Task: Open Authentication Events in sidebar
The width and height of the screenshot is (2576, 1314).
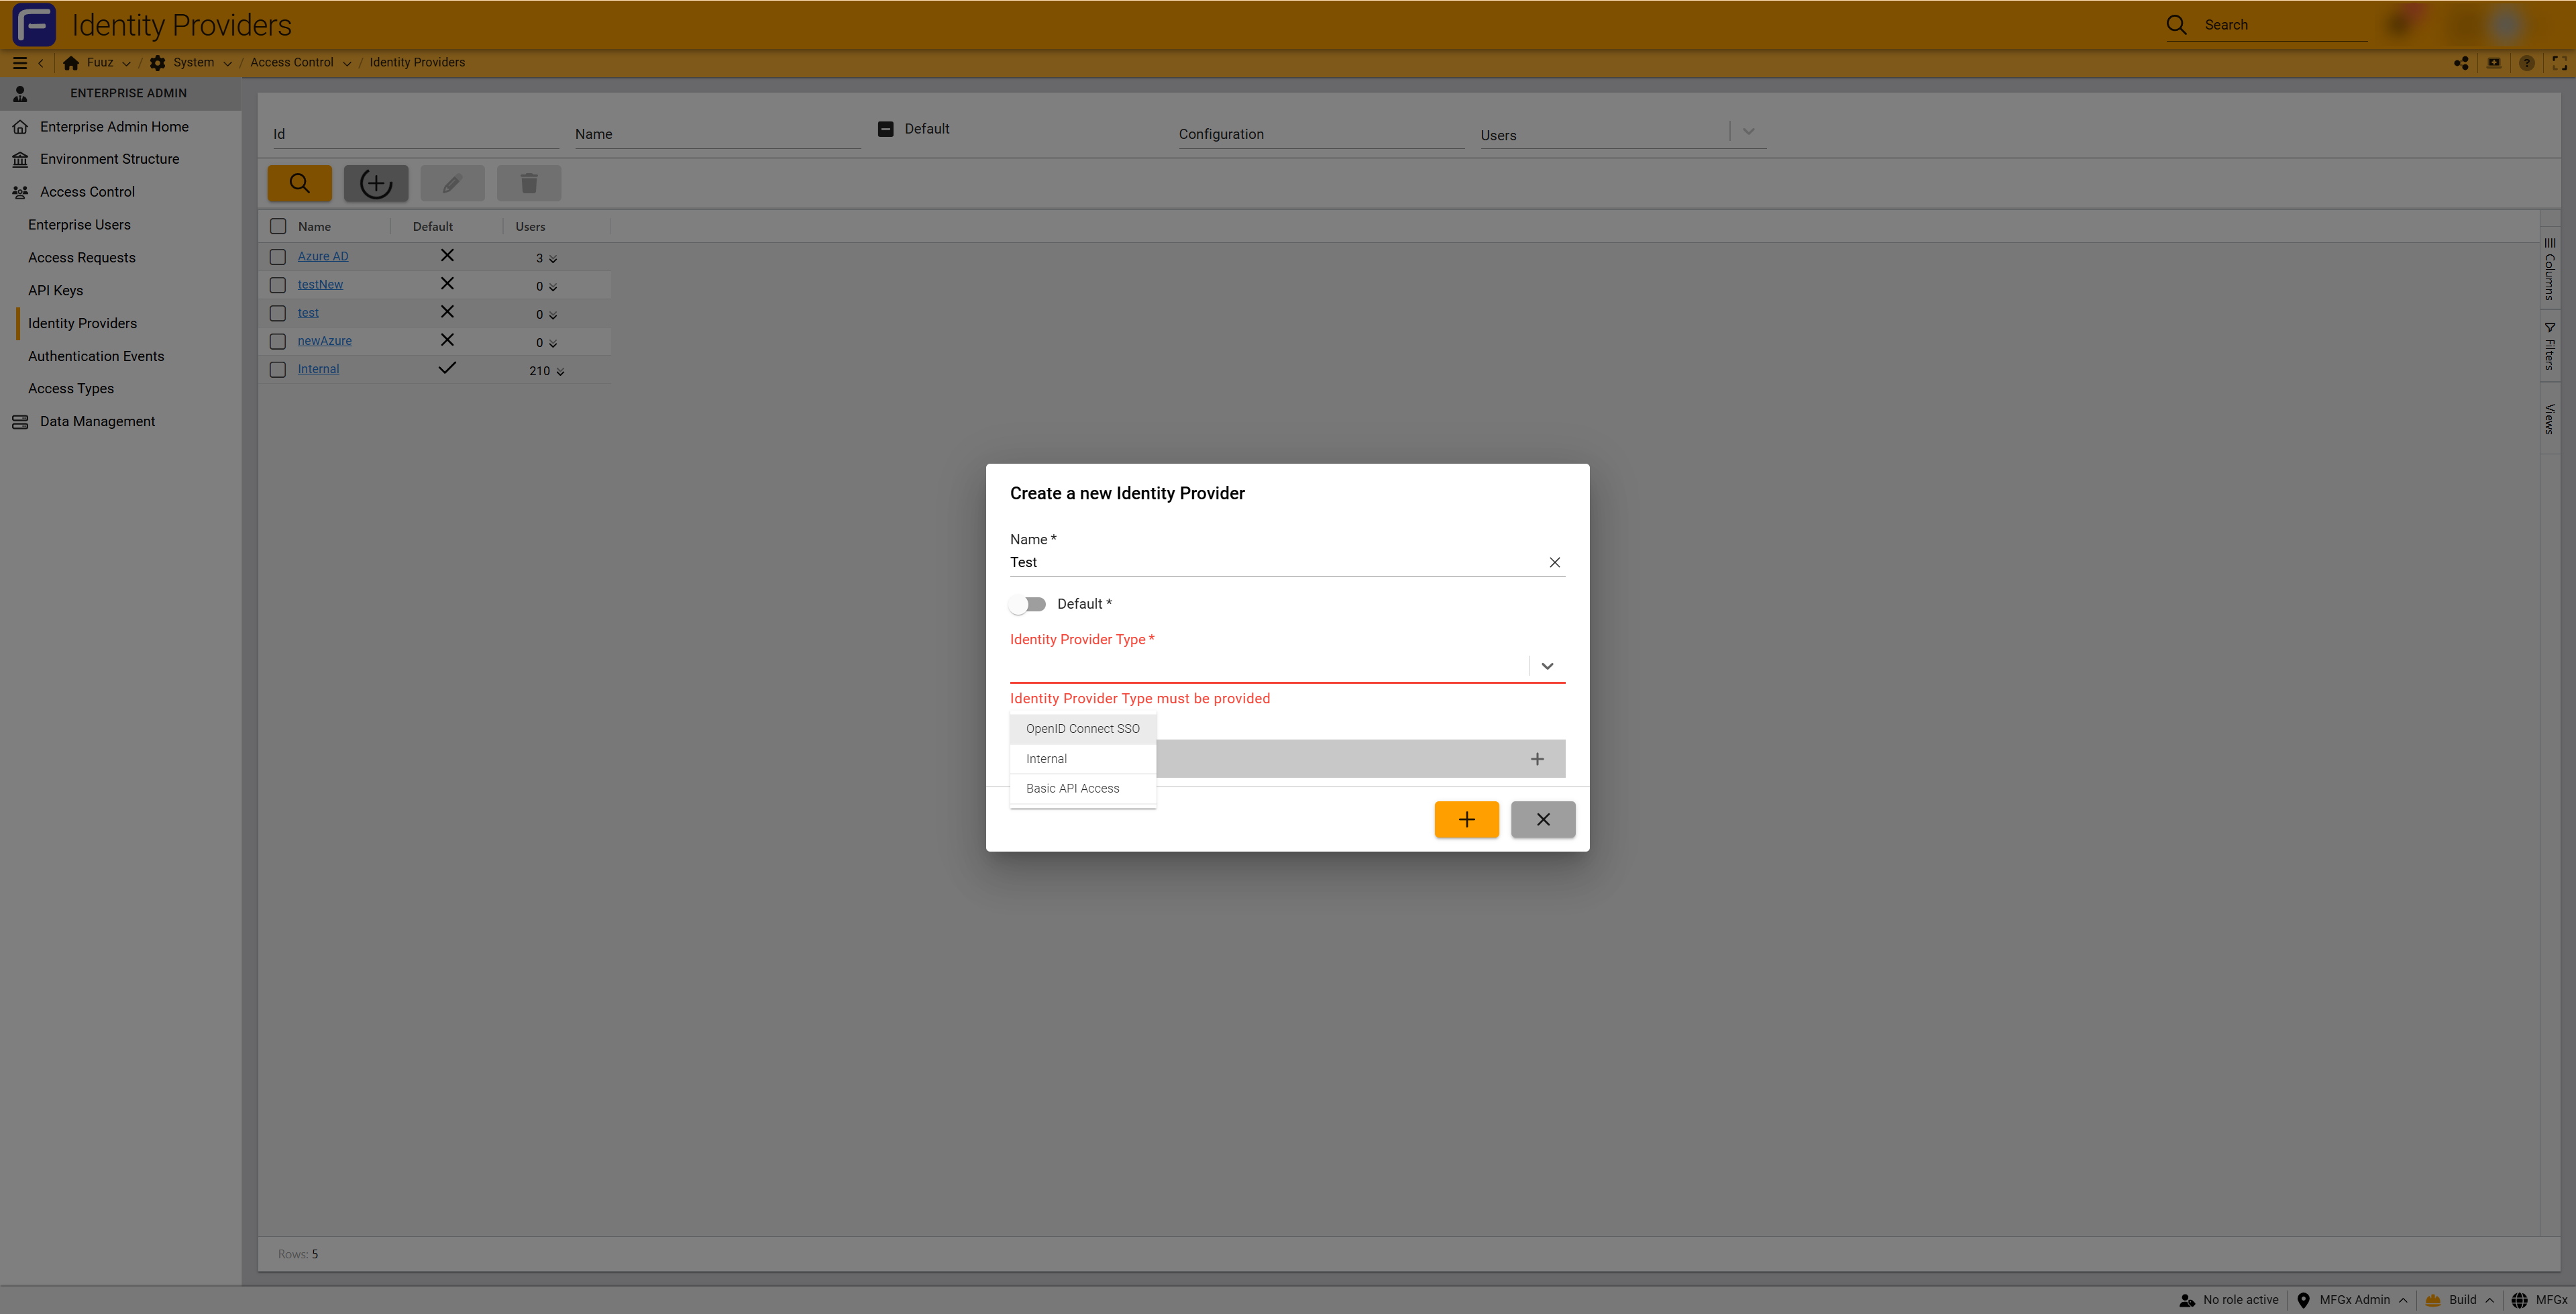Action: click(x=96, y=356)
